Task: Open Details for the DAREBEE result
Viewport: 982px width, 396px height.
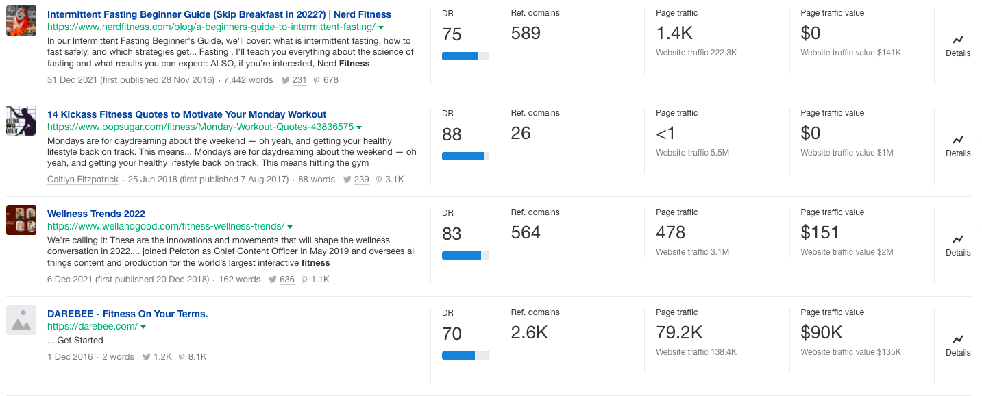Action: tap(957, 345)
